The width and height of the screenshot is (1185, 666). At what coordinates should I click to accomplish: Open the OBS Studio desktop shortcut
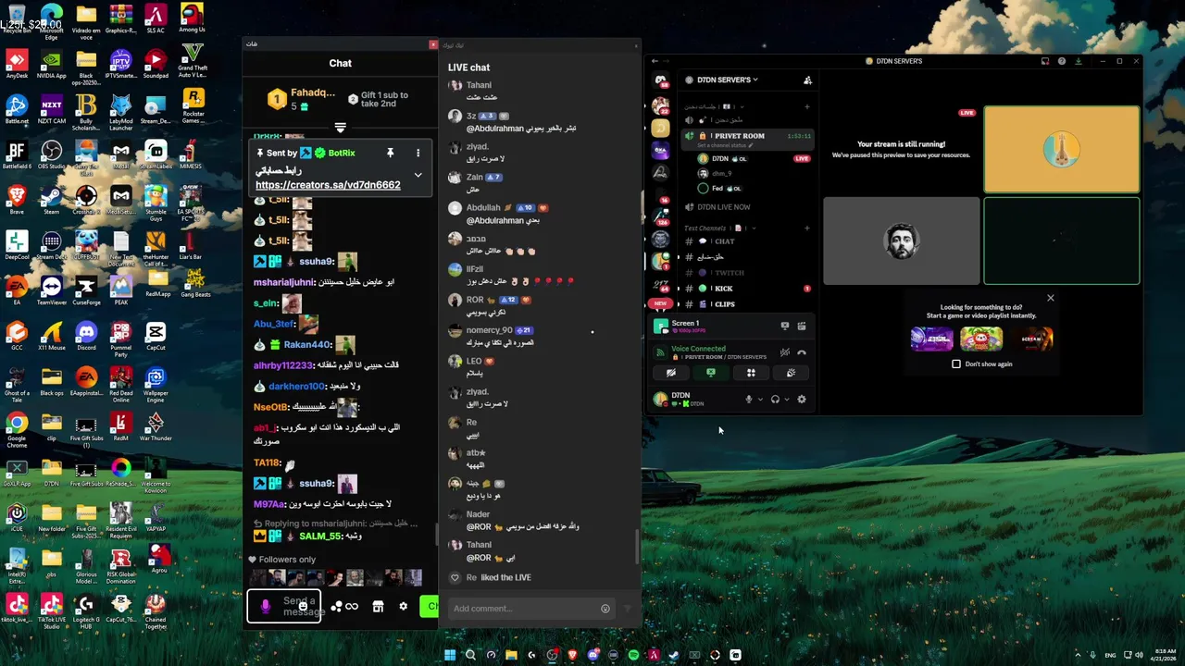tap(51, 155)
